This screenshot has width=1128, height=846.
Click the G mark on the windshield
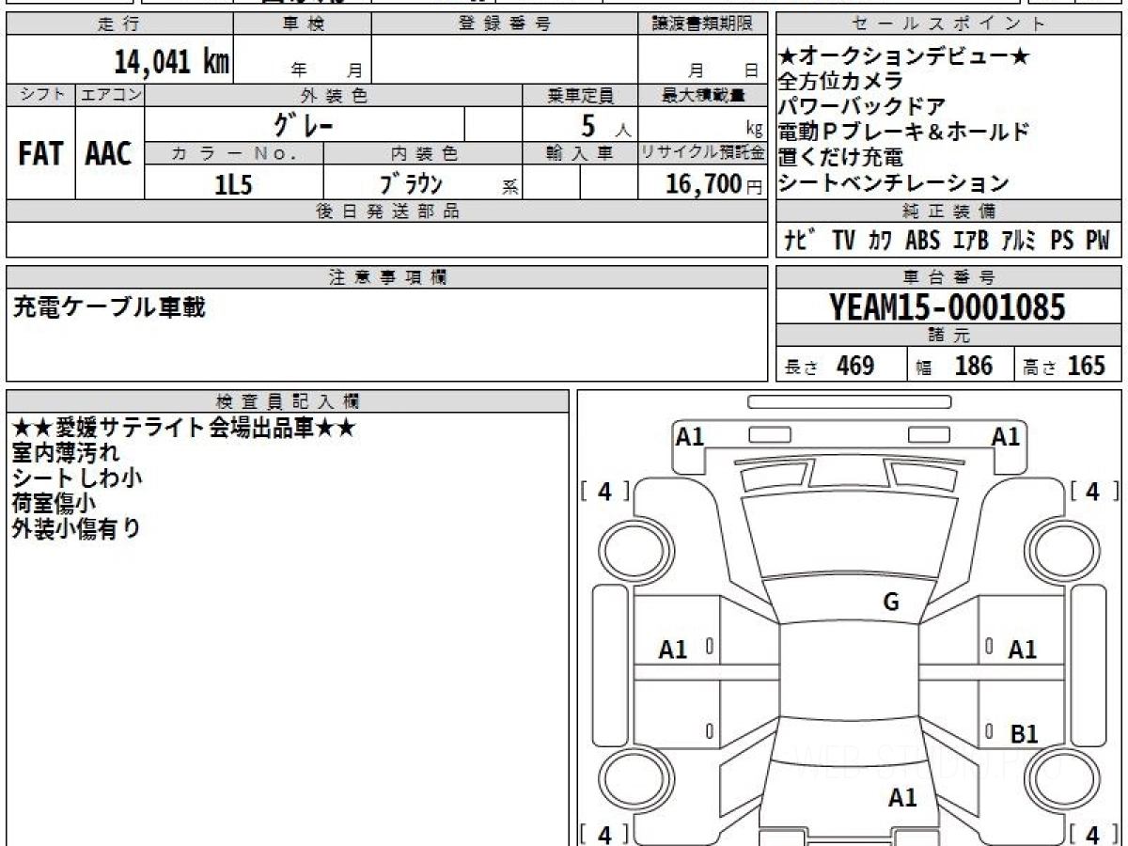891,603
